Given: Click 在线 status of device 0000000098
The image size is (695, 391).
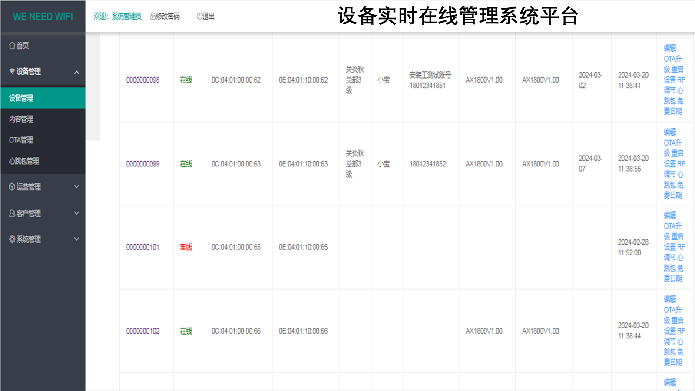Looking at the screenshot, I should (186, 80).
